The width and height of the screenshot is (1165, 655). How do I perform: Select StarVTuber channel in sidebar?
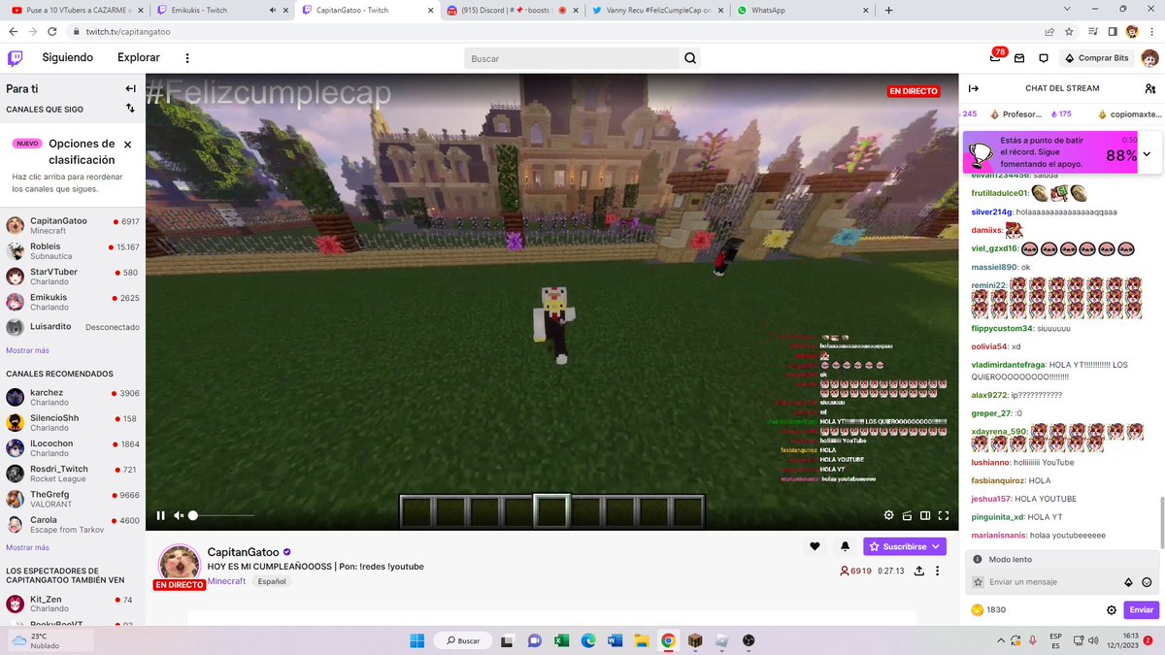point(73,277)
